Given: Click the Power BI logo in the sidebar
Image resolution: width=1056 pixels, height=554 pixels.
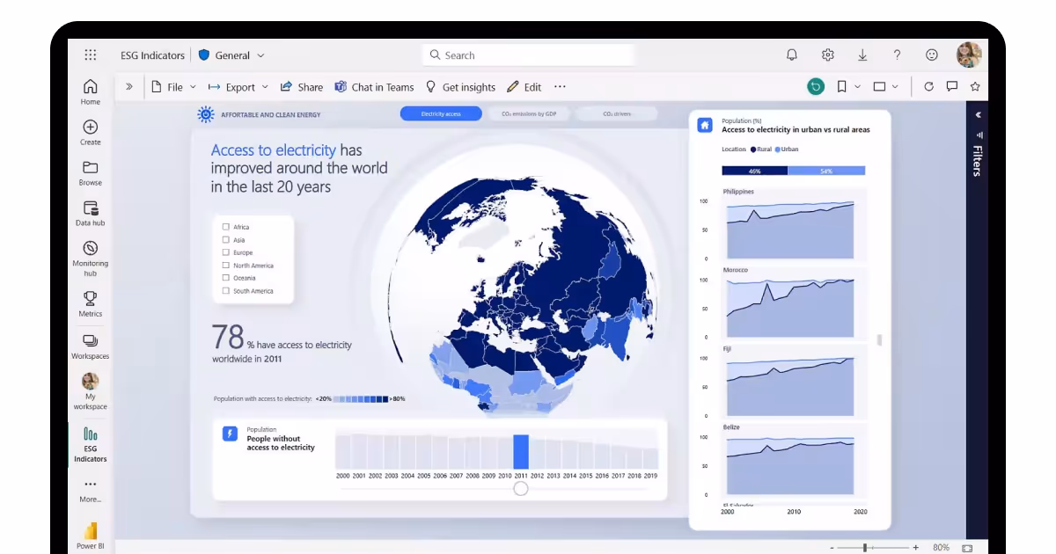Looking at the screenshot, I should (91, 536).
